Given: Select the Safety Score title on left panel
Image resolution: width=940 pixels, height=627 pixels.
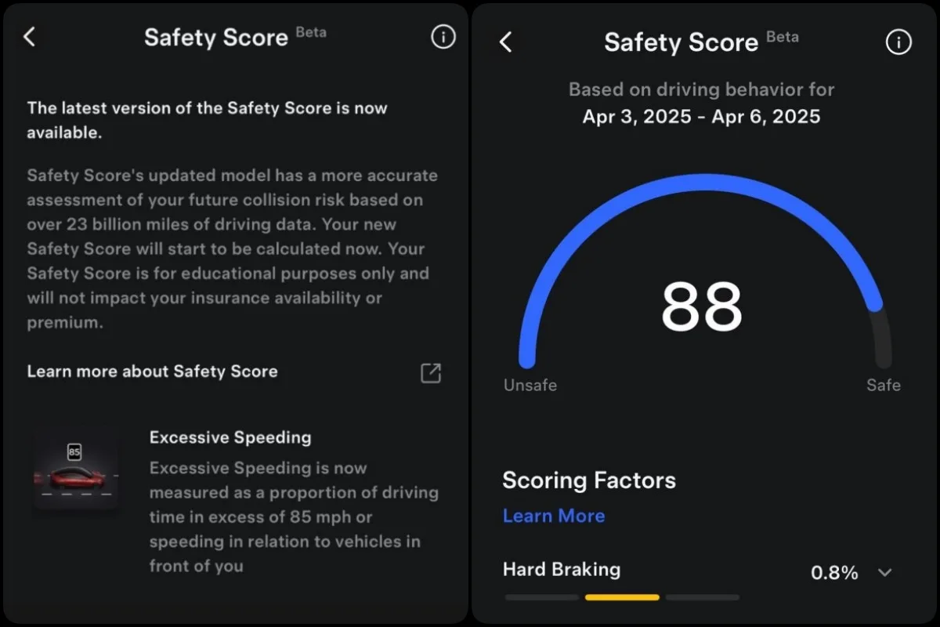Looking at the screenshot, I should coord(216,37).
